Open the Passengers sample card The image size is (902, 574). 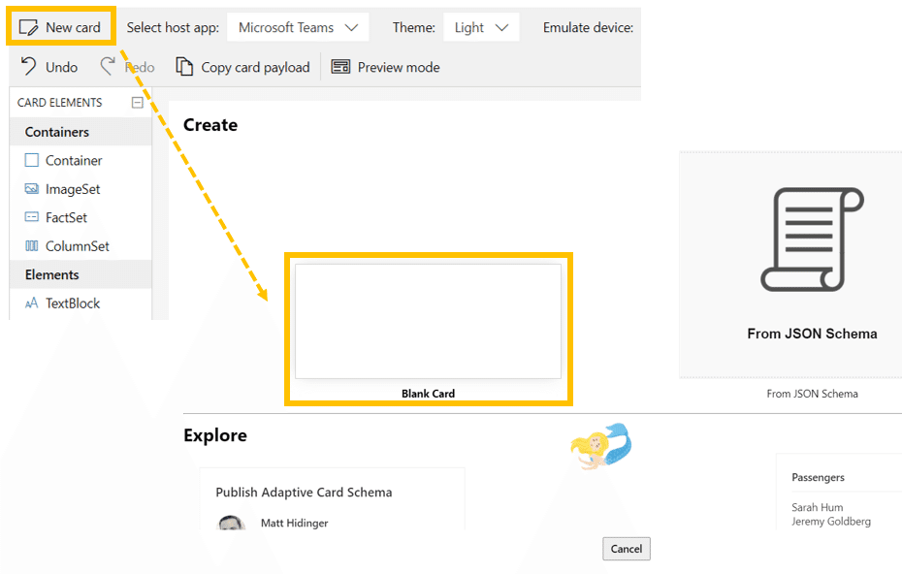[x=839, y=492]
